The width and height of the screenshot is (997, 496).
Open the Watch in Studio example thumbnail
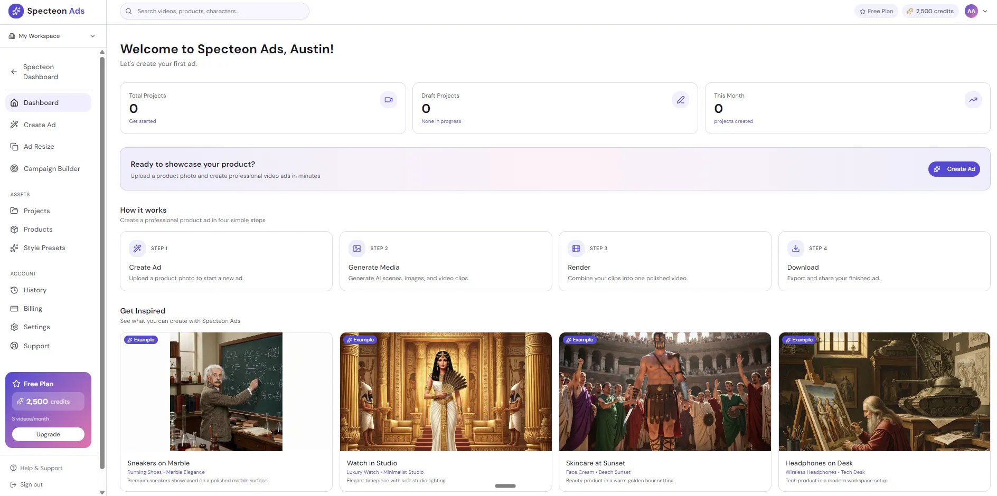pos(446,392)
